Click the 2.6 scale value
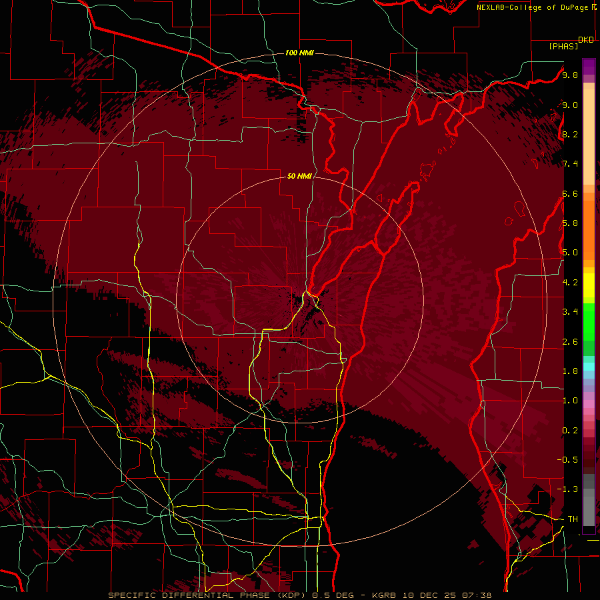The image size is (600, 600). click(x=570, y=342)
